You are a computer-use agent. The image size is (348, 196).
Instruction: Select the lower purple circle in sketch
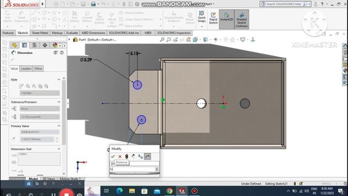141,120
